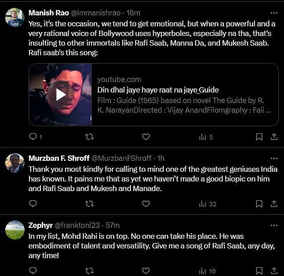Open more options on Zephyr's tweet
Image resolution: width=284 pixels, height=276 pixels.
274,225
